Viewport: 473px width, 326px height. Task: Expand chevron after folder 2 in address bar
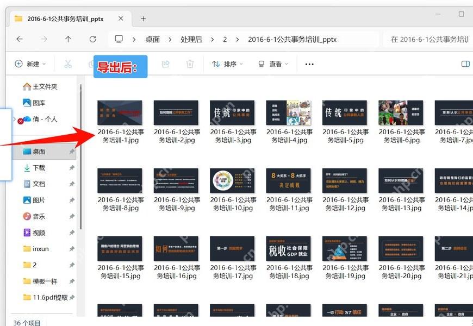(x=238, y=39)
